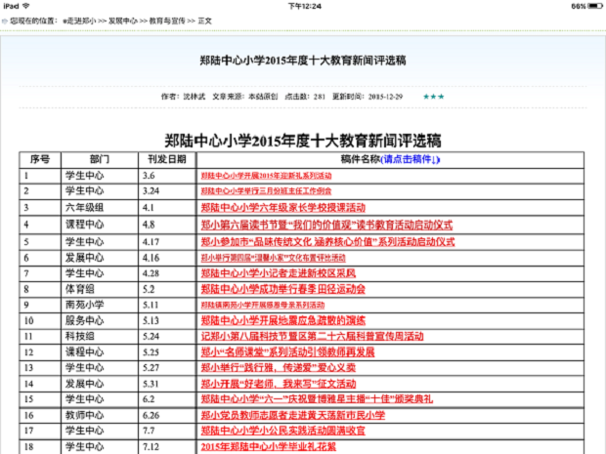Click the update date 2015-12-29
606x454 pixels.
pos(385,97)
